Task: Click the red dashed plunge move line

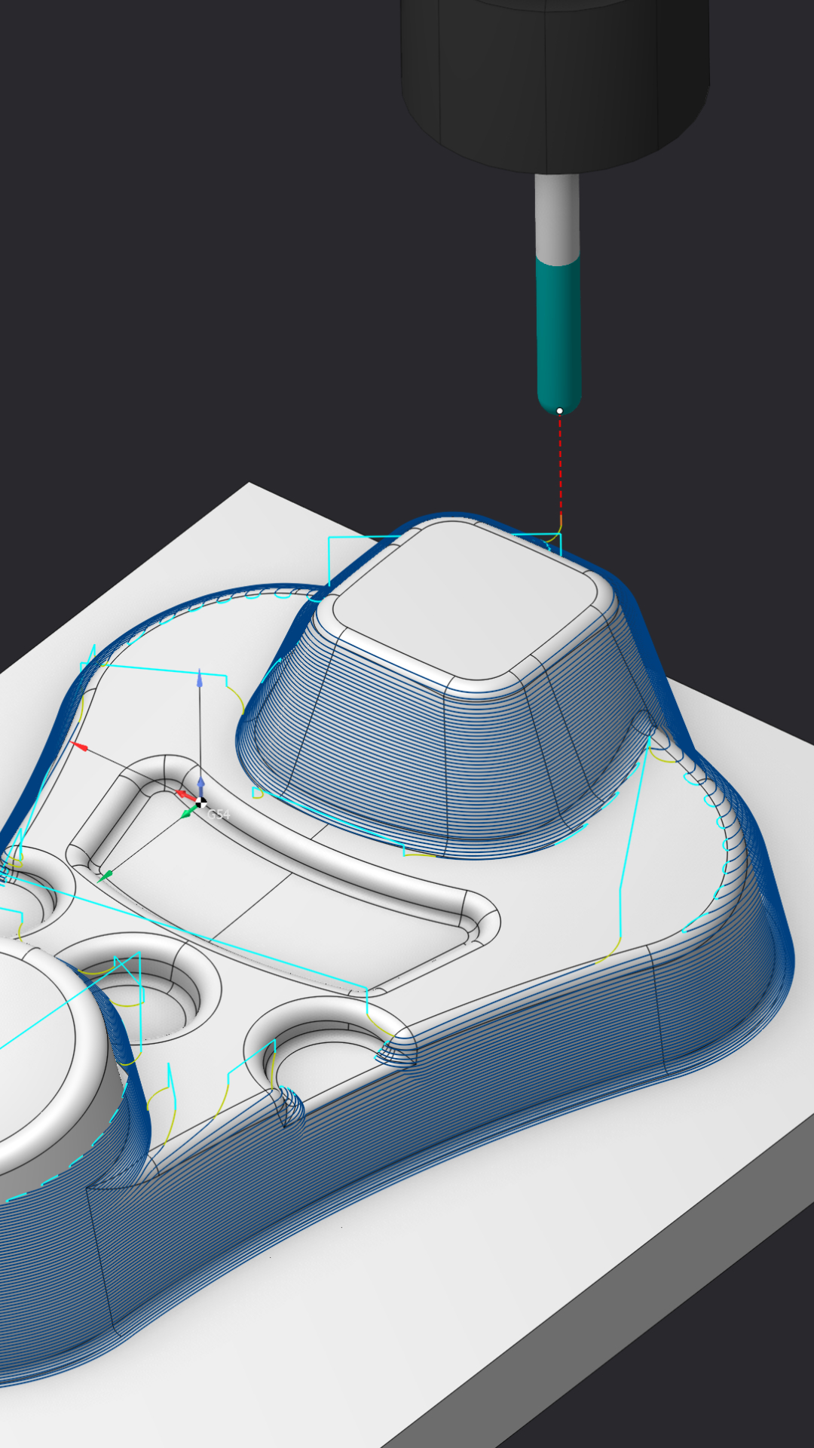Action: [560, 468]
